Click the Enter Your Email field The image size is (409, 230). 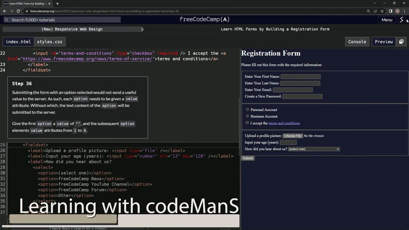(293, 90)
